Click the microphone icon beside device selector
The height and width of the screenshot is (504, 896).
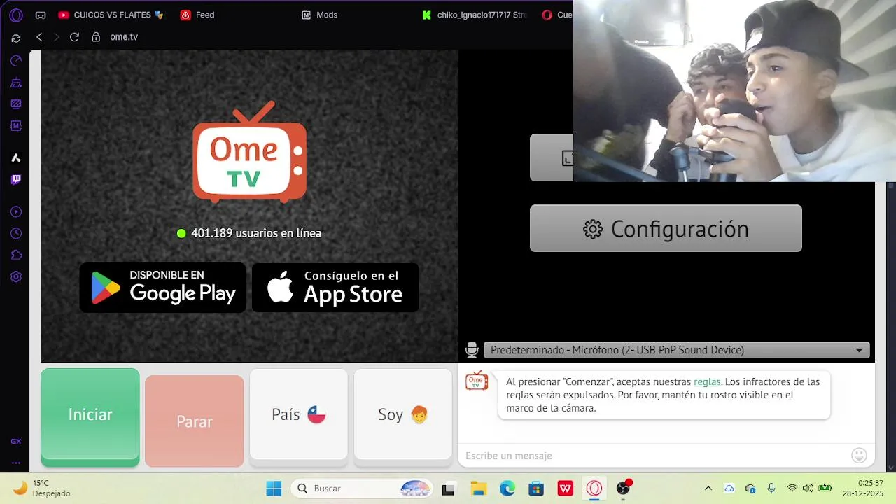coord(472,350)
